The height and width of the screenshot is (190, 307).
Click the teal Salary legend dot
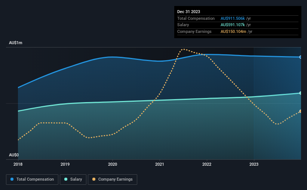coord(66,179)
